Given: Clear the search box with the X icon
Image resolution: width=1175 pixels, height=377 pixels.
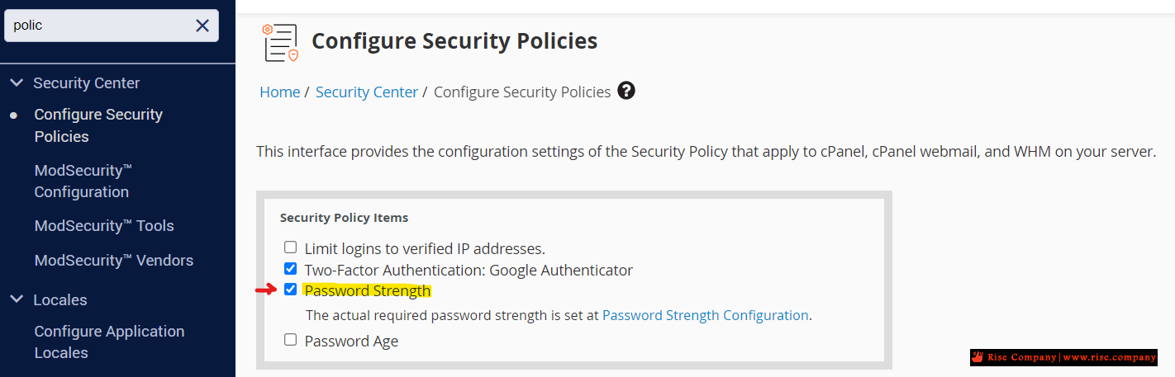Looking at the screenshot, I should 202,26.
